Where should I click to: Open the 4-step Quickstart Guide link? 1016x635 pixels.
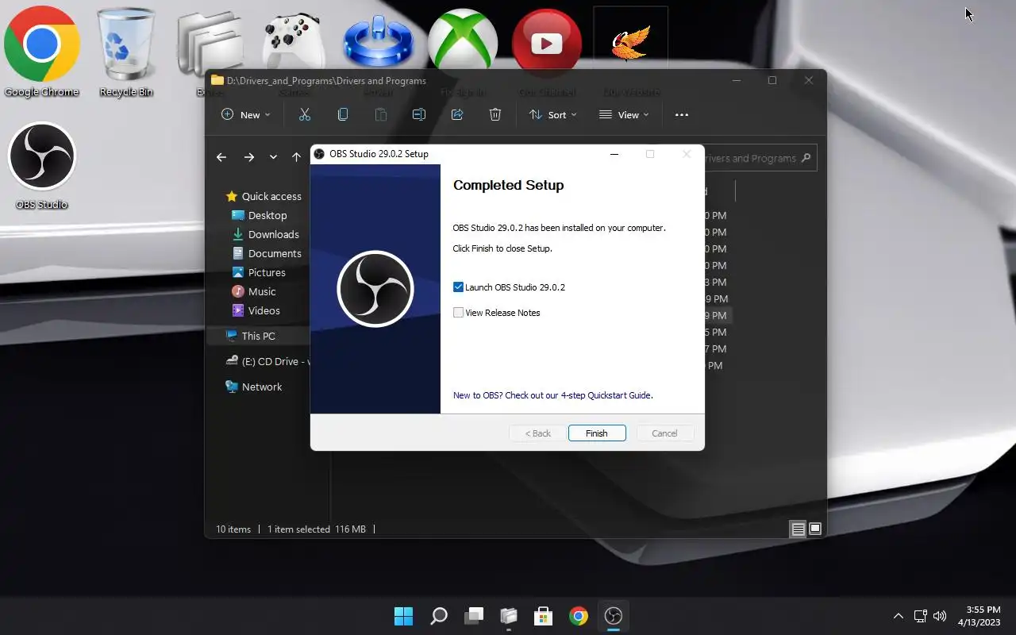click(x=552, y=395)
